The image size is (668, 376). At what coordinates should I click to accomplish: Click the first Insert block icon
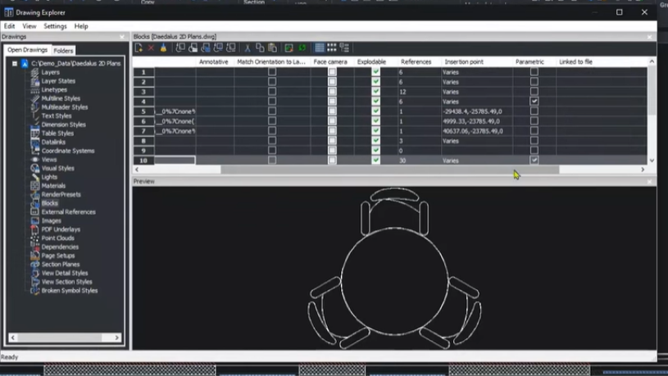(x=180, y=48)
